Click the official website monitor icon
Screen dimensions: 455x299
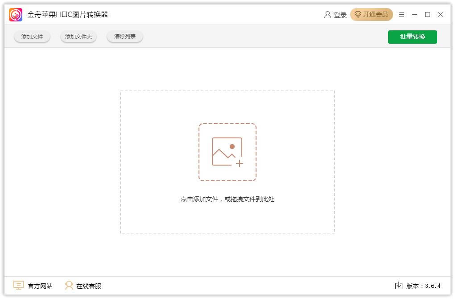click(19, 285)
